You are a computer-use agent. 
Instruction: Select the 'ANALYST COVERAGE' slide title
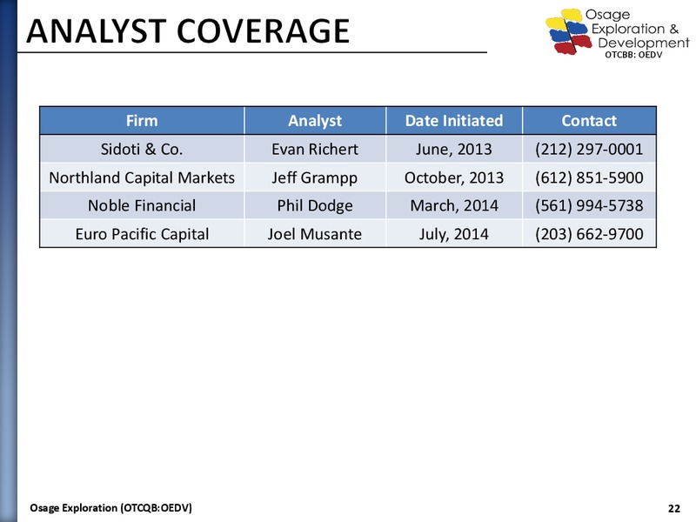[x=188, y=31]
